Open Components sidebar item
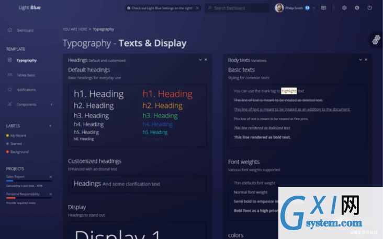 (26, 104)
